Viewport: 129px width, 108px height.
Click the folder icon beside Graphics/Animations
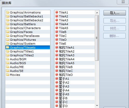[x=8, y=12]
